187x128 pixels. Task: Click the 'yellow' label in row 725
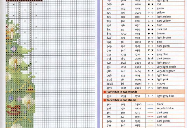click(x=161, y=13)
